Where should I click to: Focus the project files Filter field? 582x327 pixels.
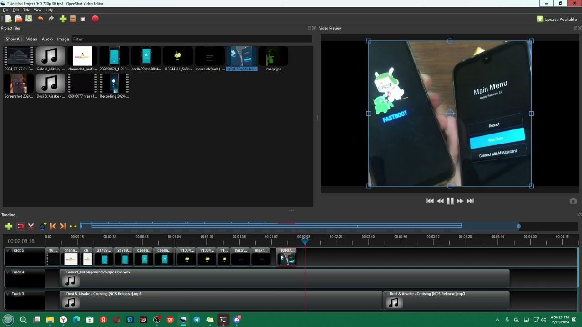191,39
